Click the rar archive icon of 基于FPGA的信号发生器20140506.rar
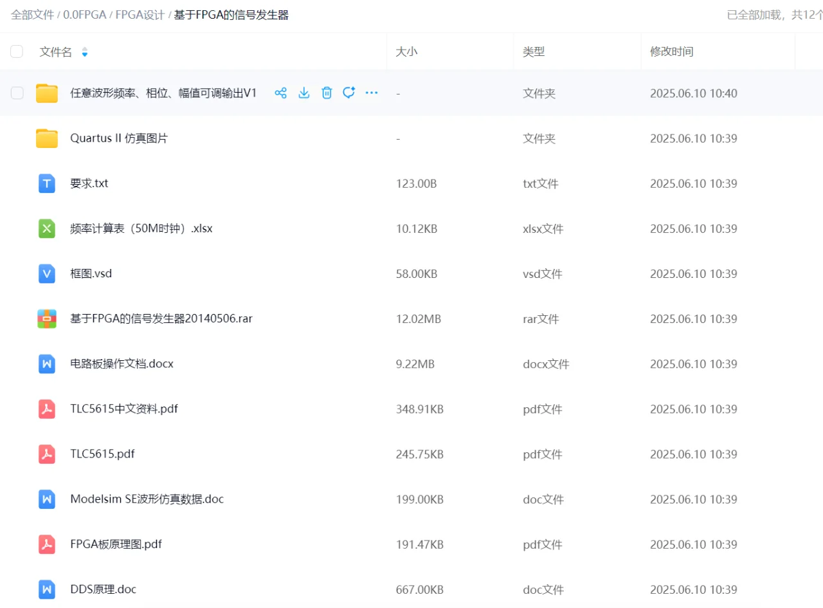 46,318
